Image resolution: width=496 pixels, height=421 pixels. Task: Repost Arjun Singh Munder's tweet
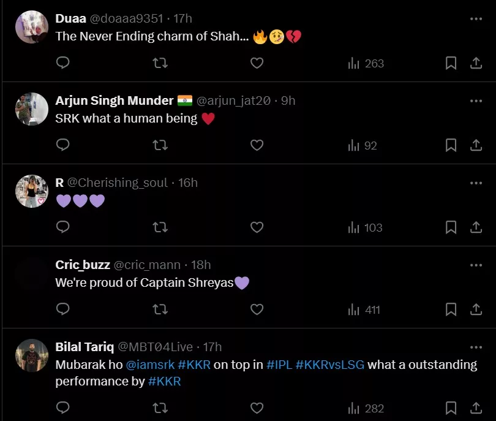[160, 145]
